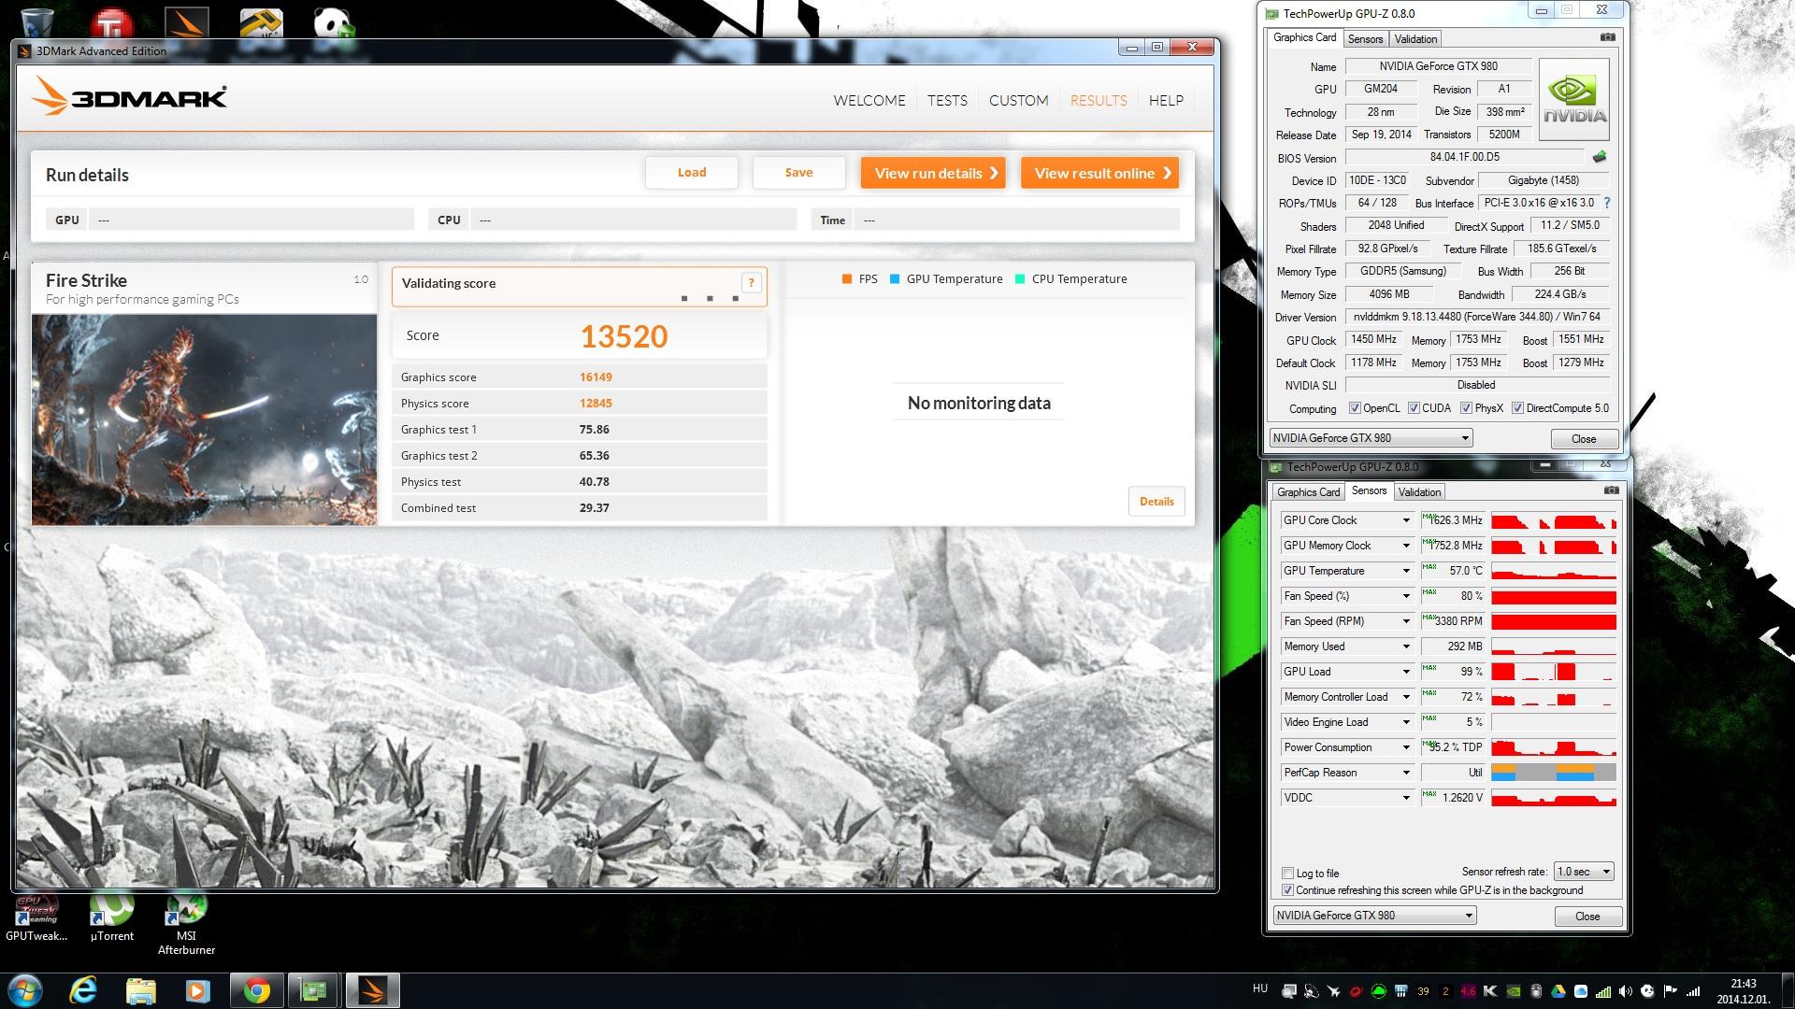Open the HELP section in 3DMark
1795x1009 pixels.
click(x=1166, y=100)
